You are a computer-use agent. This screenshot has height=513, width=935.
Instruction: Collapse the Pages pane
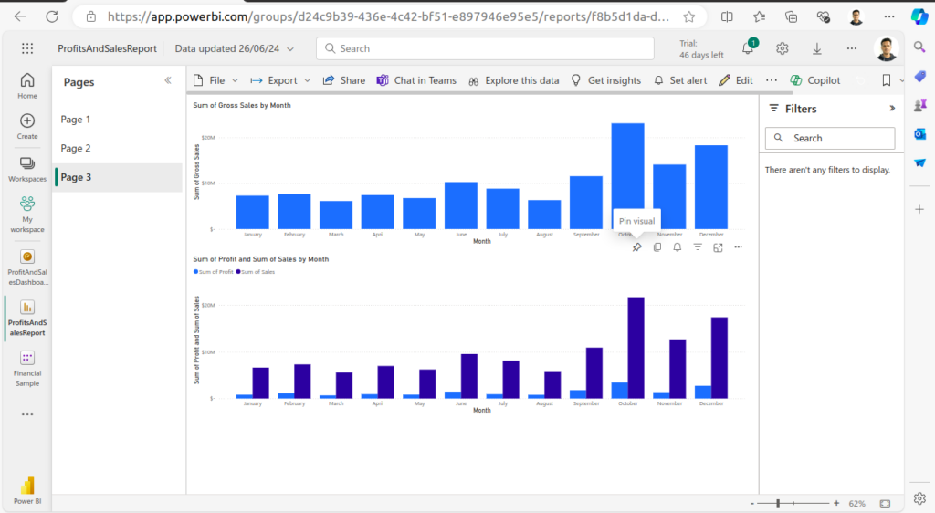(x=168, y=81)
